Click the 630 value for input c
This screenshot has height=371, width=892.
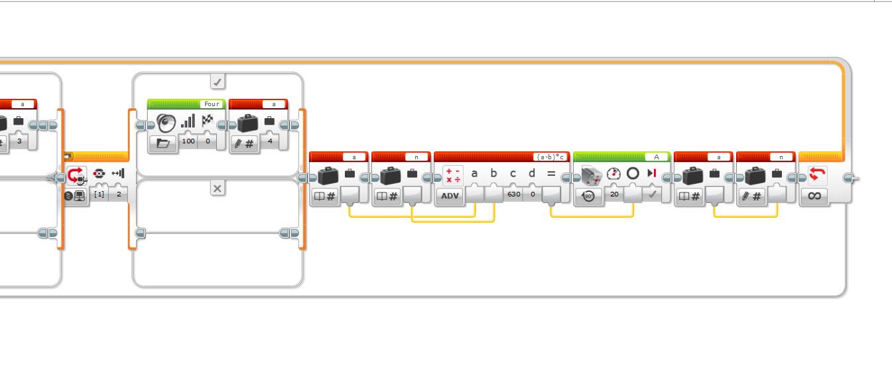513,194
